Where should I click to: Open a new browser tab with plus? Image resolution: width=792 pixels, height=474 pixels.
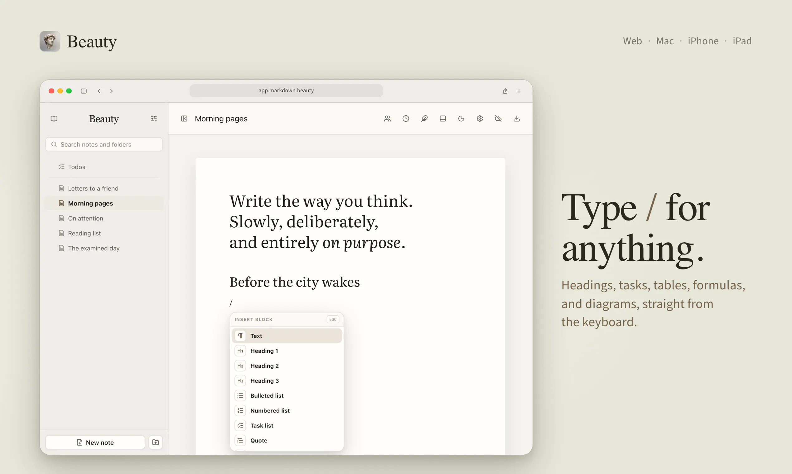click(x=519, y=91)
